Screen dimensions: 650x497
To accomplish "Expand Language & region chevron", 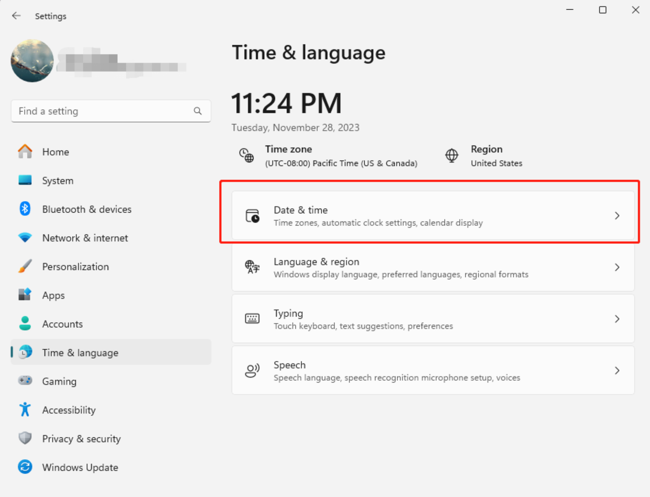I will click(617, 267).
